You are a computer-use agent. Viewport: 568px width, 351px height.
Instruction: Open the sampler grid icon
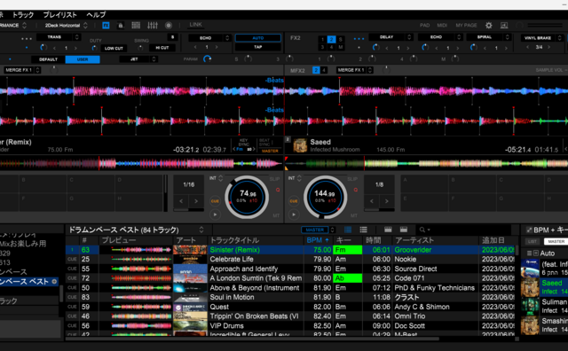pos(136,26)
